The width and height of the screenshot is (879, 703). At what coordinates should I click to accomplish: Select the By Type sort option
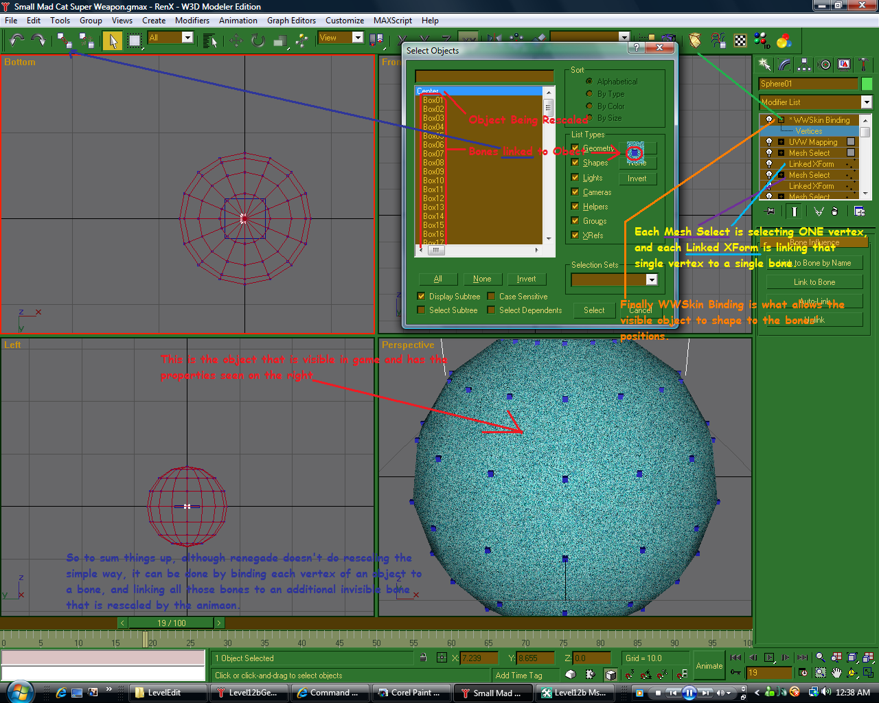[x=589, y=94]
